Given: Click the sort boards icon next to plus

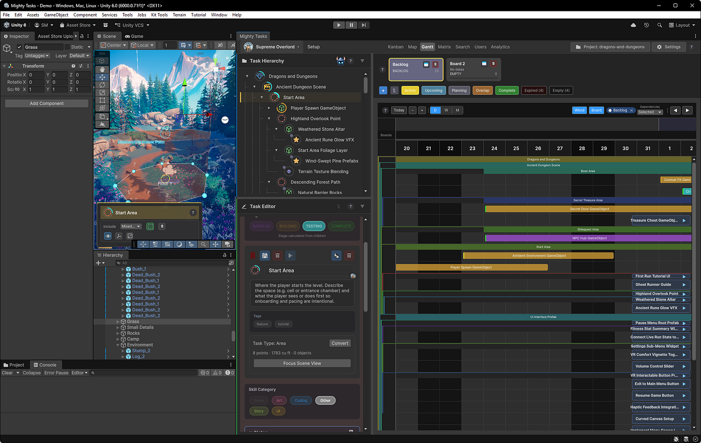Looking at the screenshot, I should point(394,90).
